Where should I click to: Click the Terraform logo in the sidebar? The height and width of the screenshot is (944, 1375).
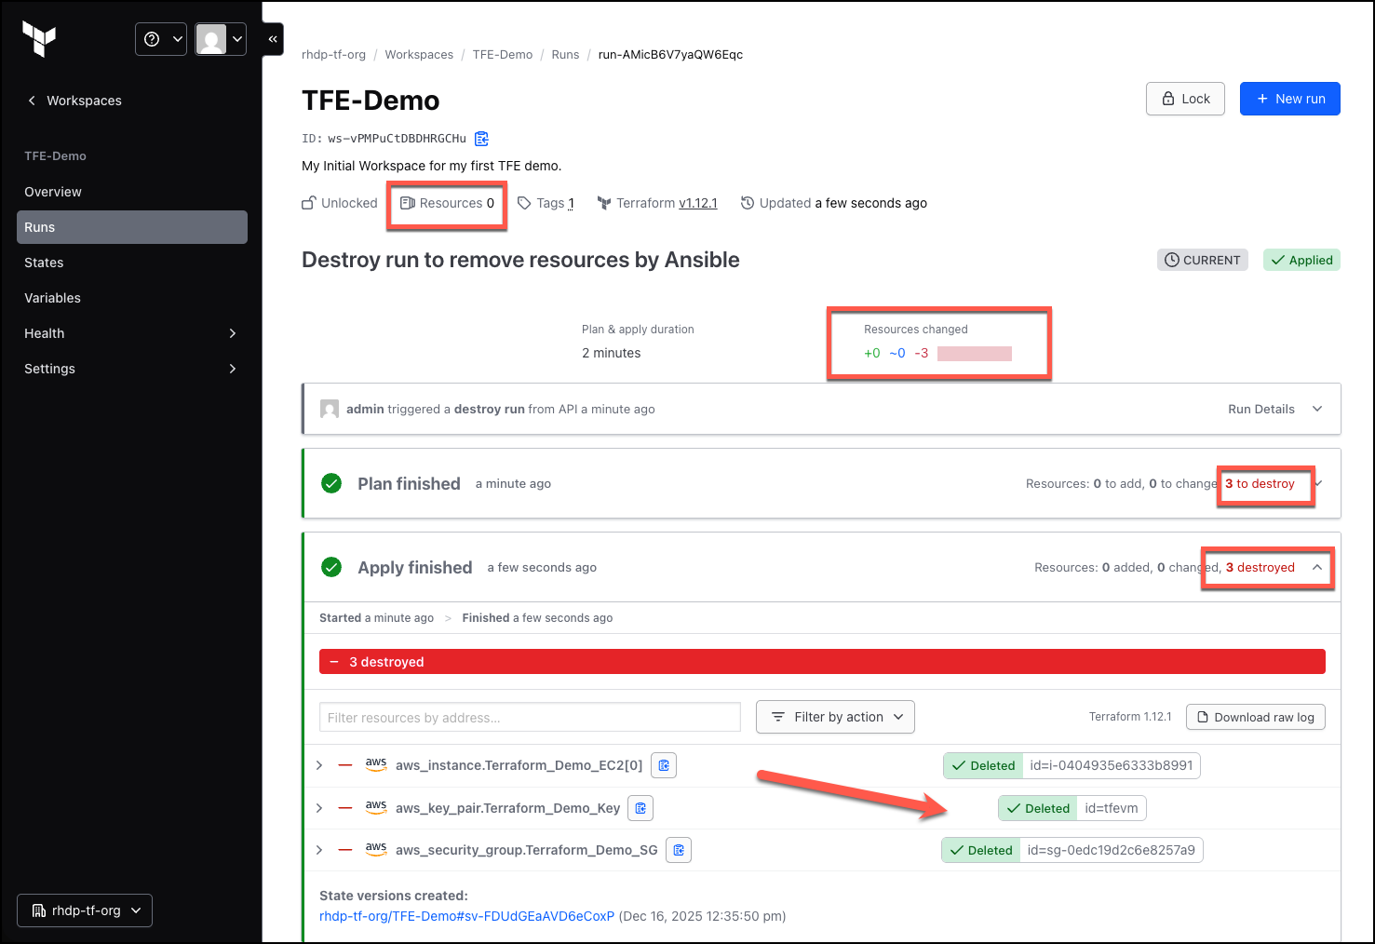click(39, 39)
